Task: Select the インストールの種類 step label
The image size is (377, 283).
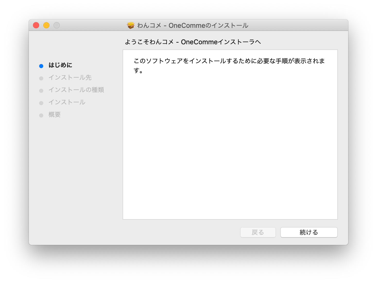Action: click(76, 90)
